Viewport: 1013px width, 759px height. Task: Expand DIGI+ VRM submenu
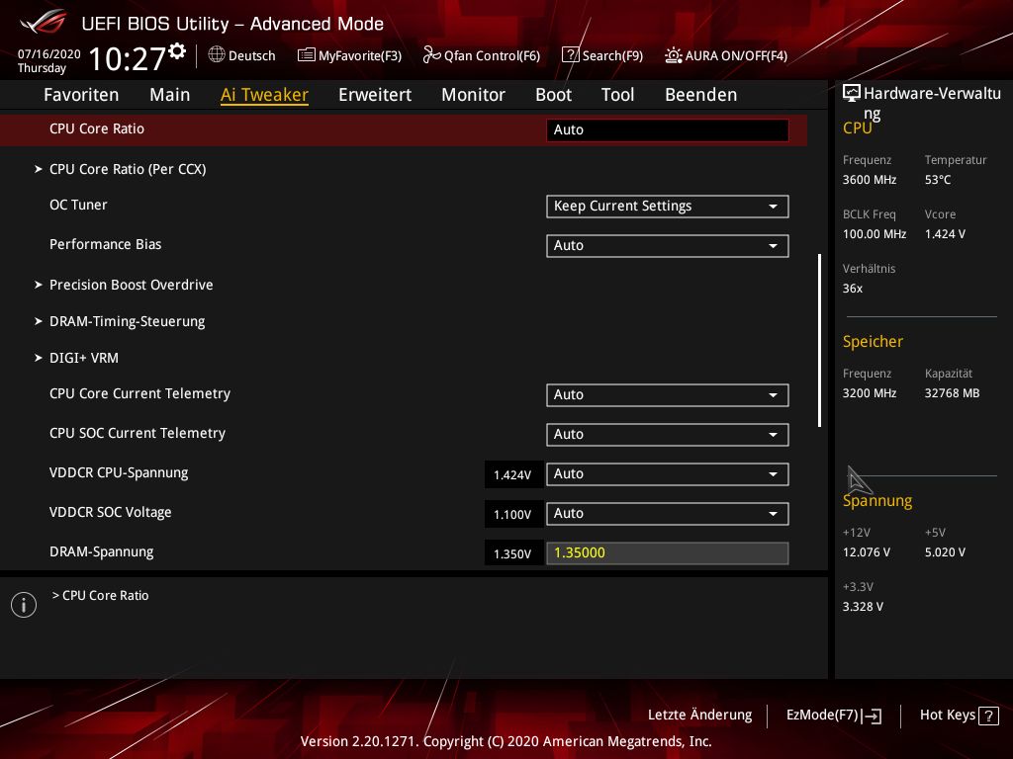pyautogui.click(x=84, y=358)
